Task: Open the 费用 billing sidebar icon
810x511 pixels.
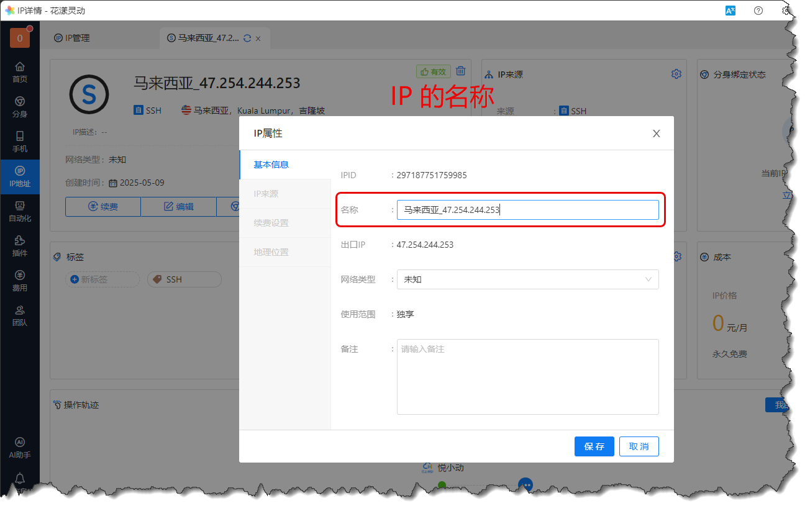Action: coord(20,280)
